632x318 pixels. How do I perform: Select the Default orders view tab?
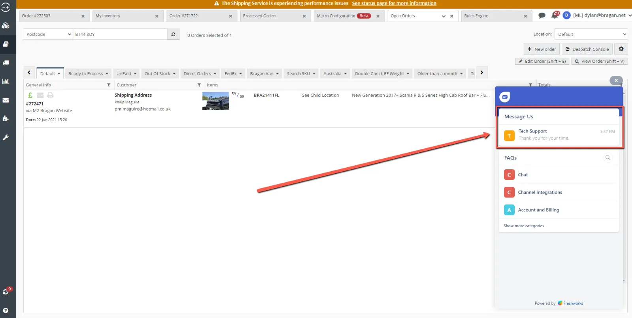coord(50,73)
